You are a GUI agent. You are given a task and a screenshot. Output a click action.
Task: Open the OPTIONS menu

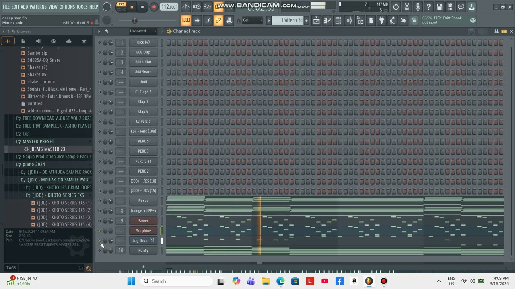[67, 7]
